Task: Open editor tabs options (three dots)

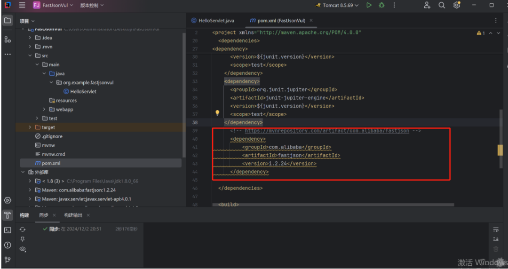Action: pyautogui.click(x=496, y=20)
